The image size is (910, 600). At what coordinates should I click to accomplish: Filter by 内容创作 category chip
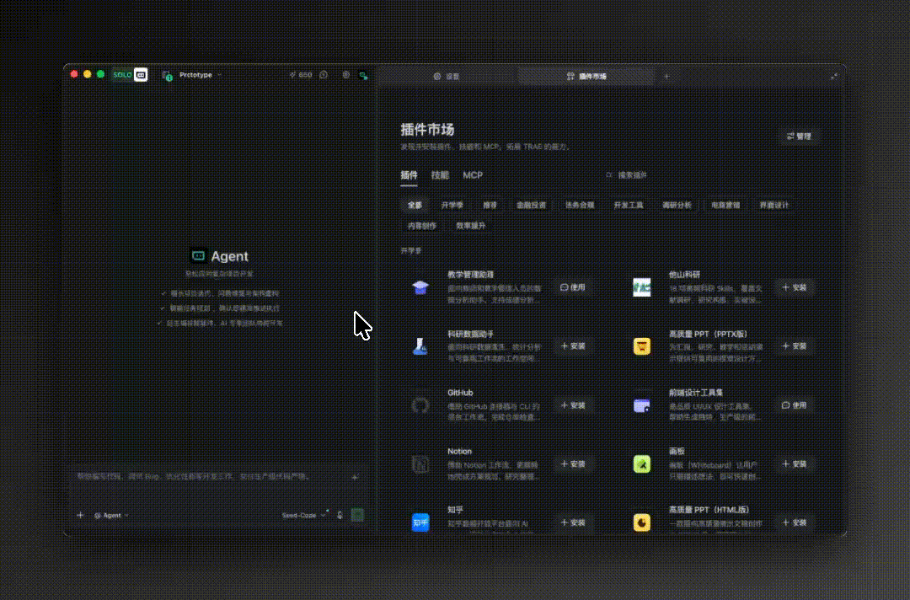tap(422, 226)
